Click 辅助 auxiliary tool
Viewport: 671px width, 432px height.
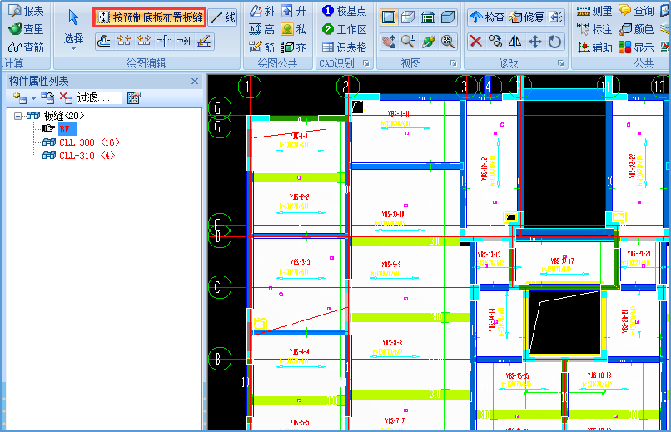coord(594,47)
